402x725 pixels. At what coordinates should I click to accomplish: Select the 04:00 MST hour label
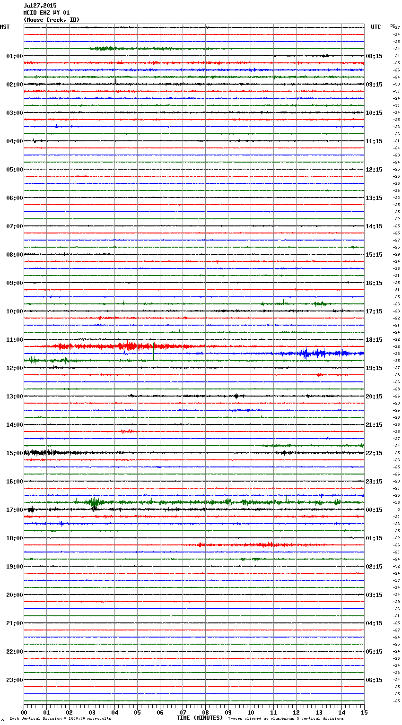[15, 141]
